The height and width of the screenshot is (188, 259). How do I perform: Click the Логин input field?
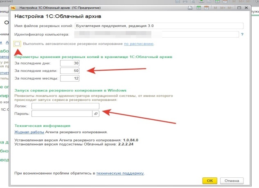pos(65,106)
